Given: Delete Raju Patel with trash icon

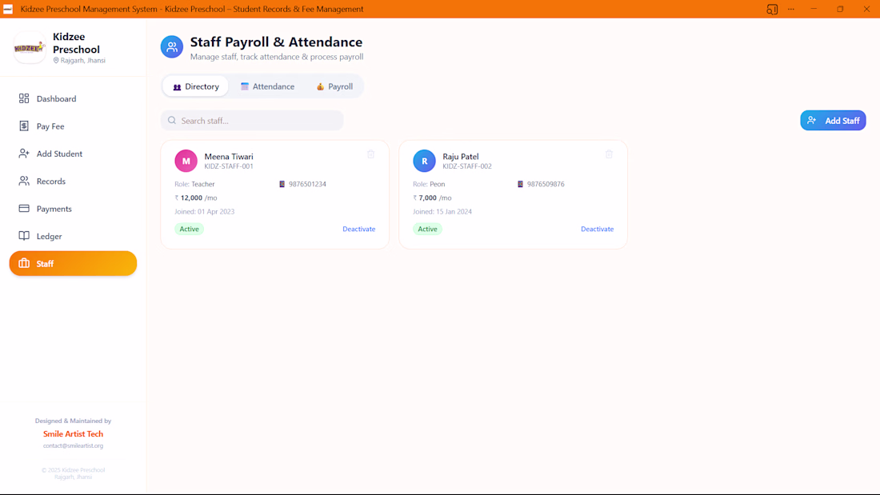Looking at the screenshot, I should click(x=609, y=154).
